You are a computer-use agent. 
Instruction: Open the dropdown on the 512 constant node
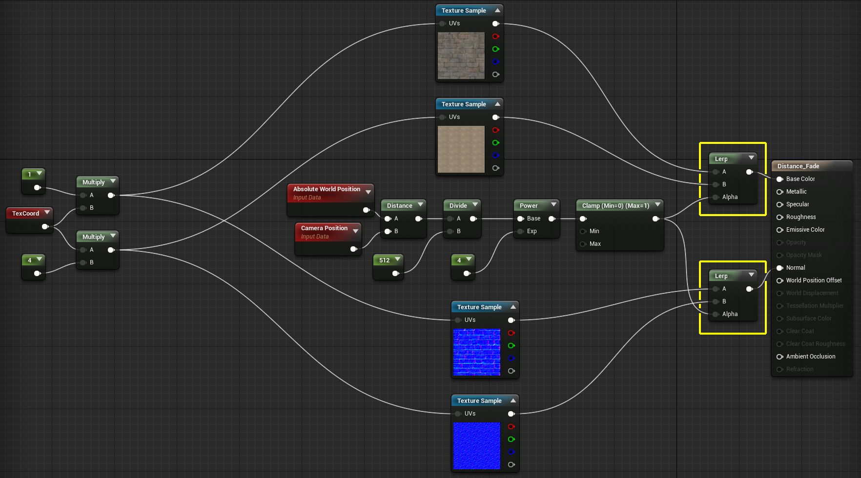tap(397, 260)
